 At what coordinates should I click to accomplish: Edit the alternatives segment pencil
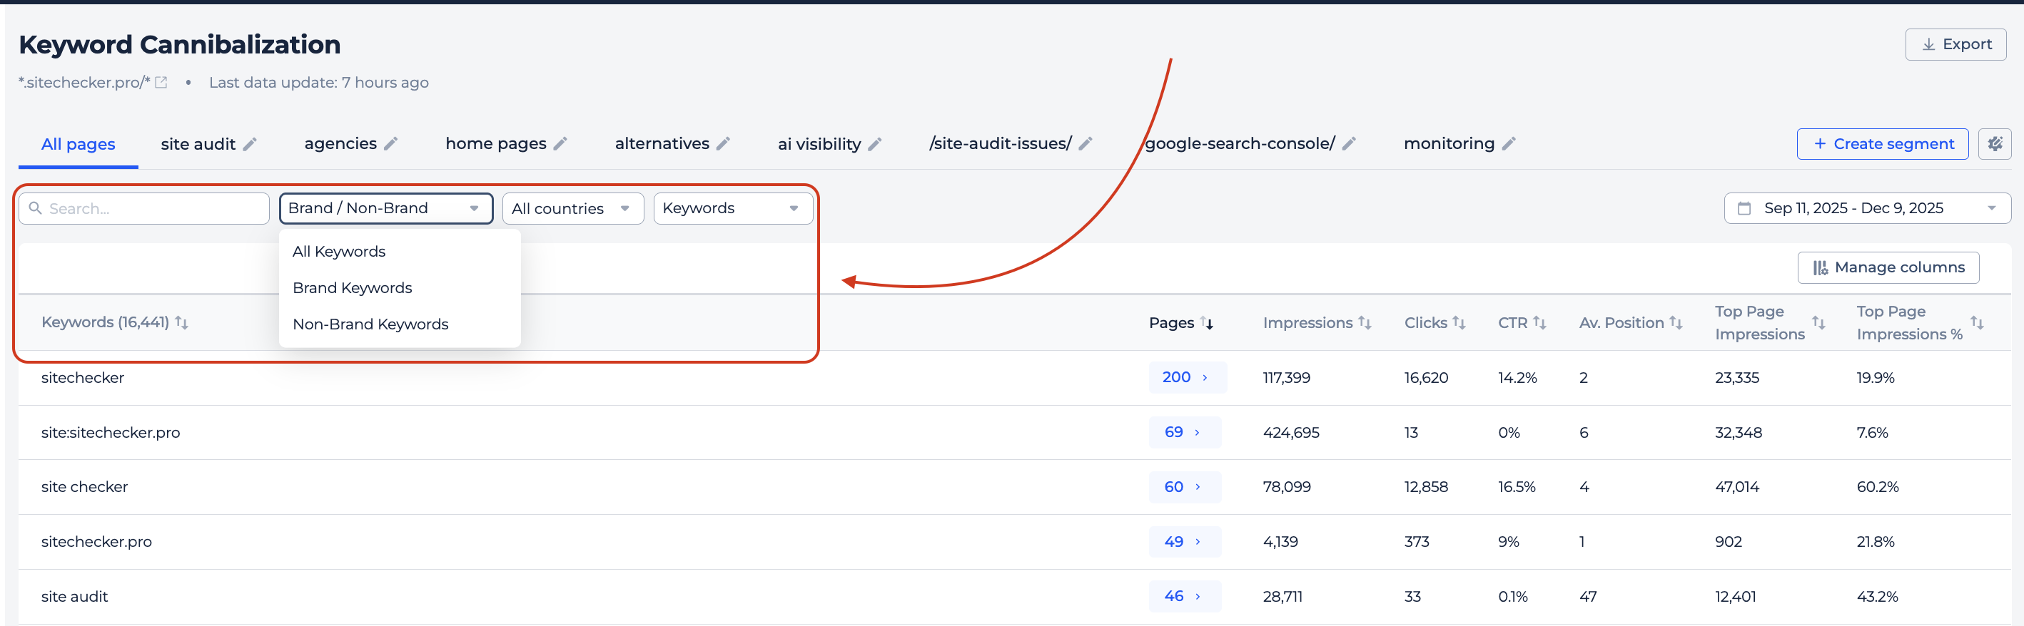pos(724,143)
